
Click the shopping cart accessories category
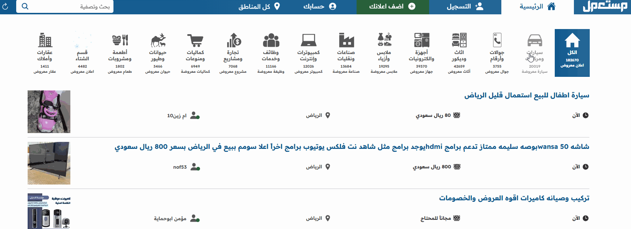pyautogui.click(x=195, y=40)
